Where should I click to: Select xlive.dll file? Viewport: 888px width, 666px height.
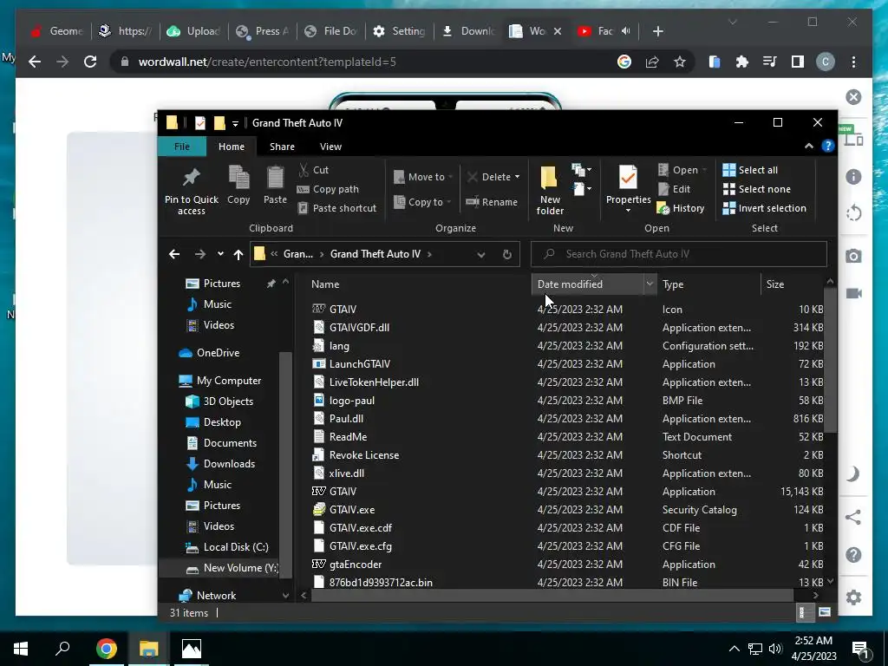347,473
